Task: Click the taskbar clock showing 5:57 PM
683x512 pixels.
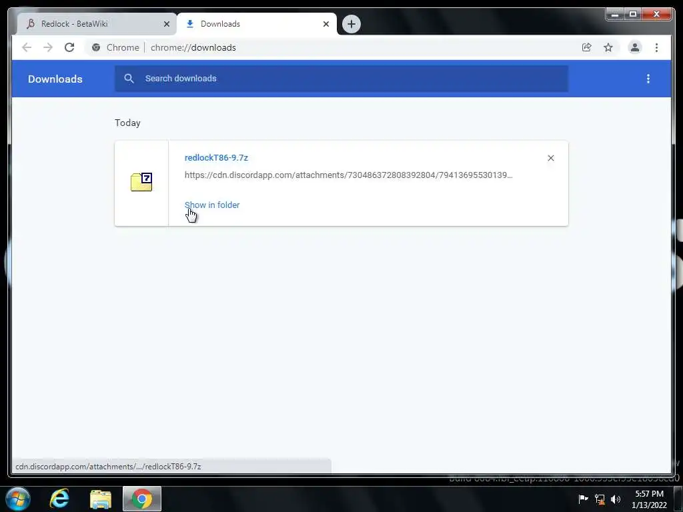Action: (x=649, y=499)
